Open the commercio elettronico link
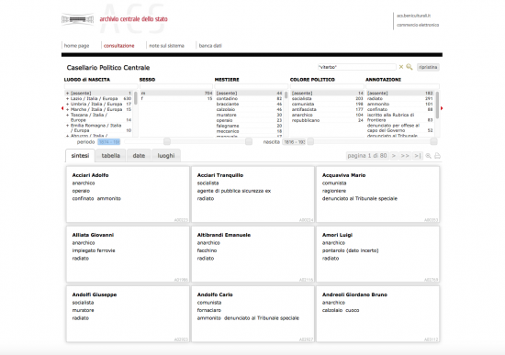 pos(418,25)
